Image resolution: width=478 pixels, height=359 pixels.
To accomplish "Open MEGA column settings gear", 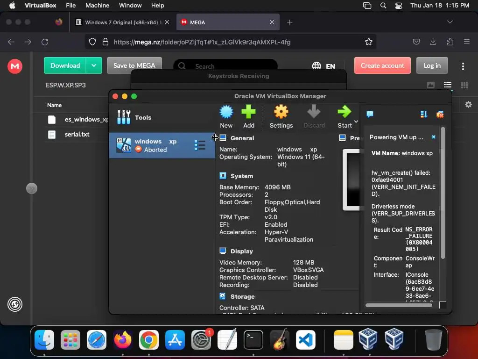I will 468,105.
